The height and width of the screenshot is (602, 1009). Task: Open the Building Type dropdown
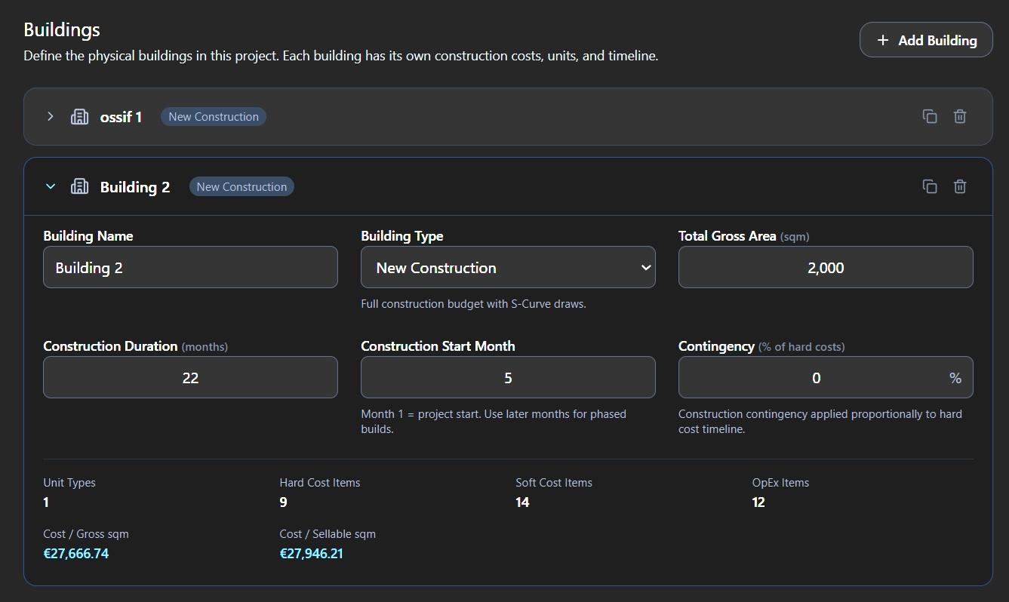(508, 267)
